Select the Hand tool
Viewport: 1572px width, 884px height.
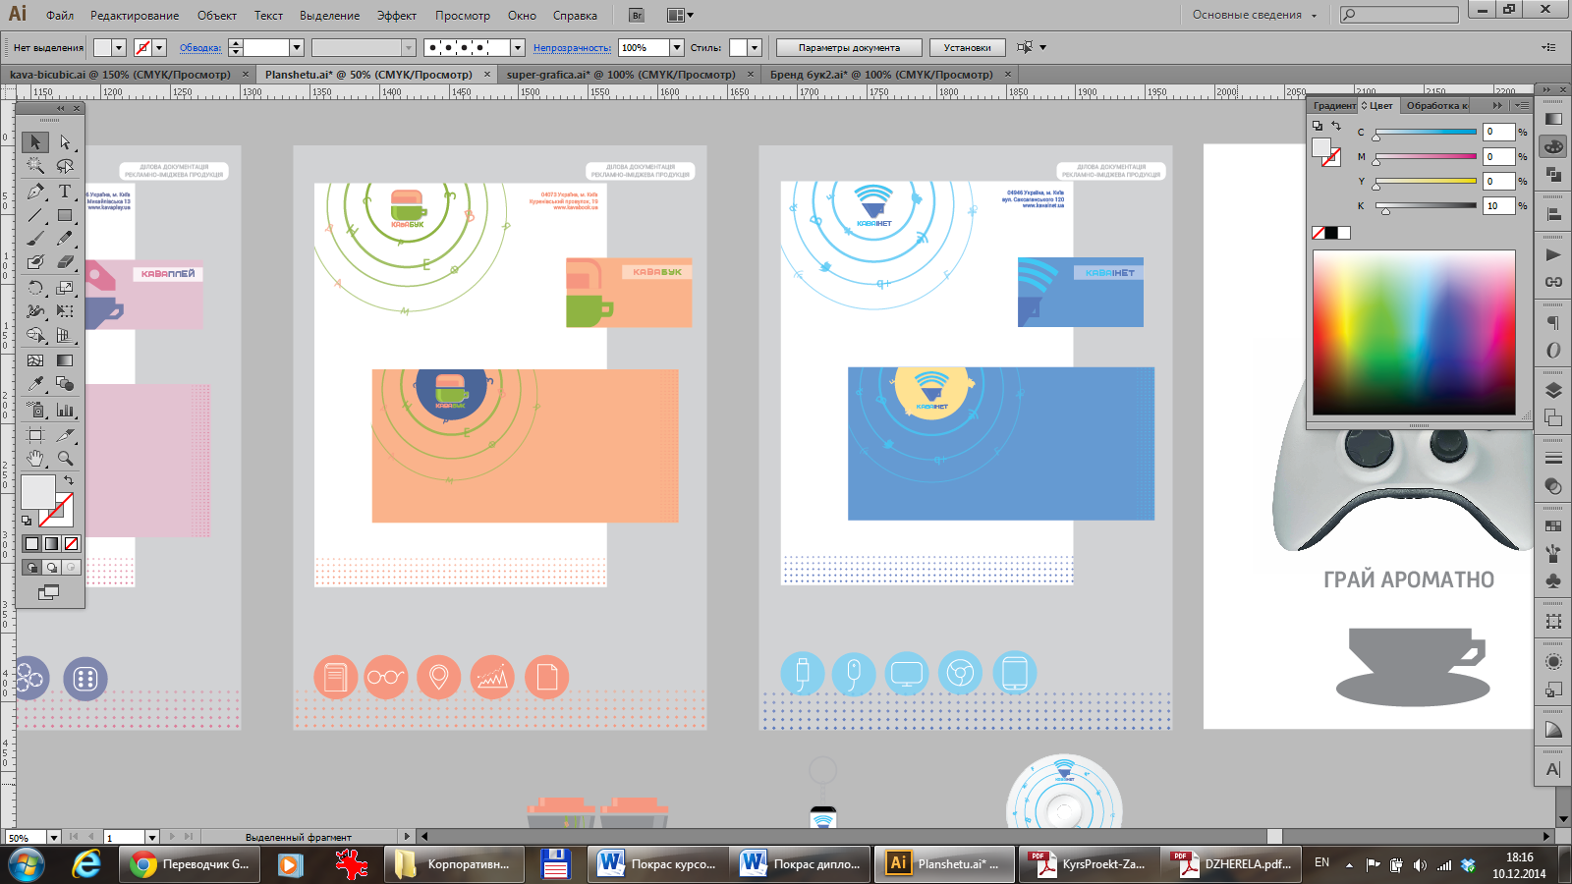pyautogui.click(x=35, y=458)
